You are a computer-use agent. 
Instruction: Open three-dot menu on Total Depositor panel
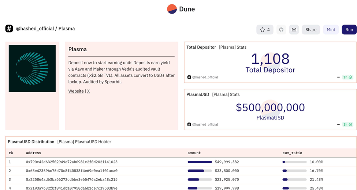(338, 77)
